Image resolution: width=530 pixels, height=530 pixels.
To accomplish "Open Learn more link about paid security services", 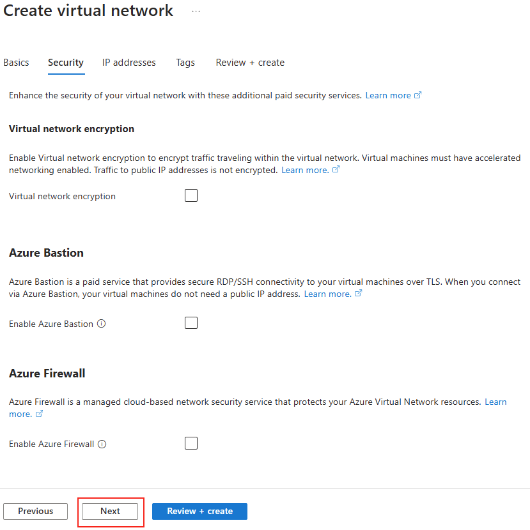I will click(x=388, y=96).
